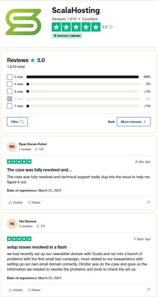Check the 5-star filter checkbox
Screen dimensions: 158x297
[10, 77]
